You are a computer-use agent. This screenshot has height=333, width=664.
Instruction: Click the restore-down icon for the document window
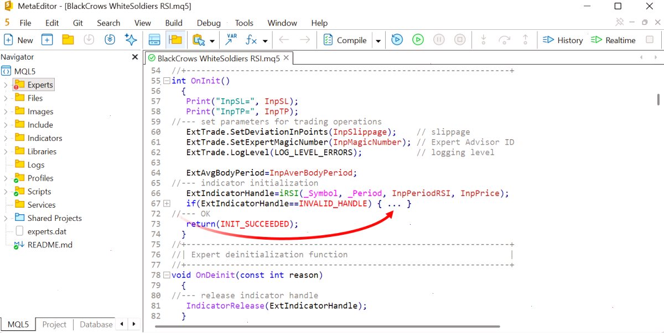point(645,23)
